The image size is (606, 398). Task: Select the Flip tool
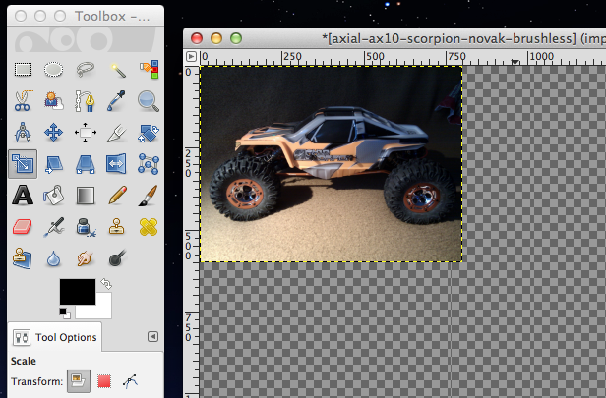[117, 163]
